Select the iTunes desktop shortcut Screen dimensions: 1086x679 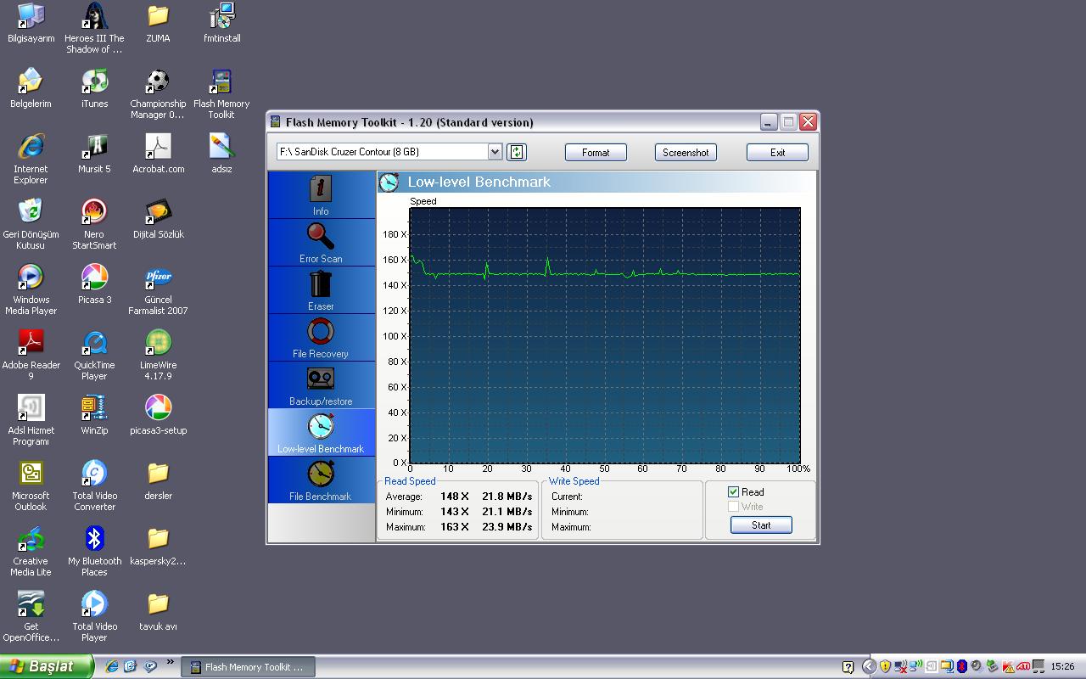[x=94, y=88]
